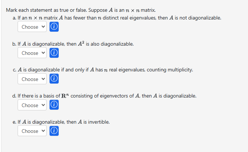Click the A² symbol in statement b
This screenshot has height=152, width=248.
pyautogui.click(x=80, y=44)
